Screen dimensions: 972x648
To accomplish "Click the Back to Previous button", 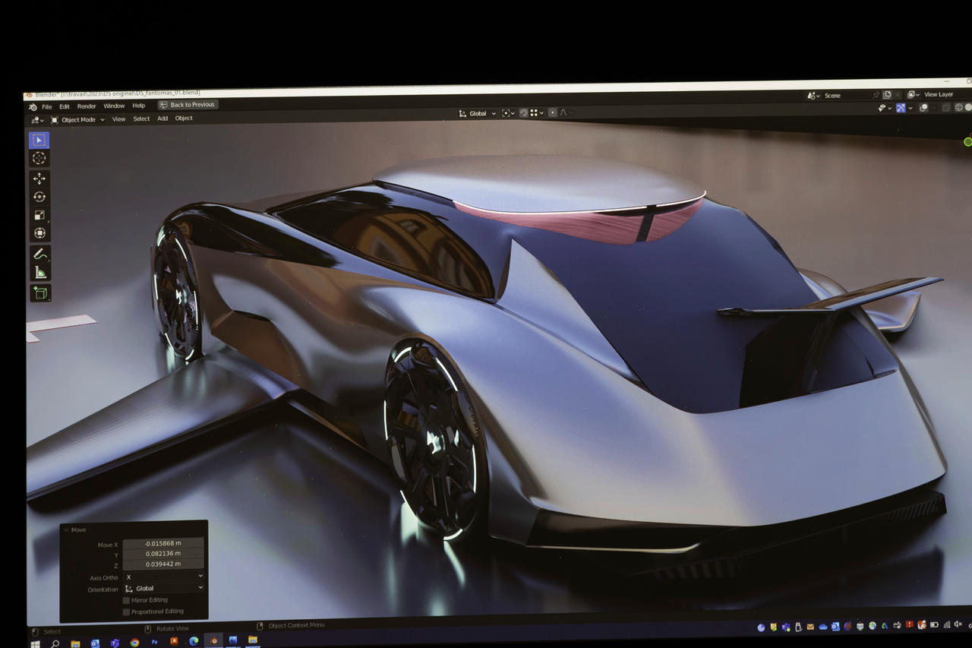I will click(188, 105).
